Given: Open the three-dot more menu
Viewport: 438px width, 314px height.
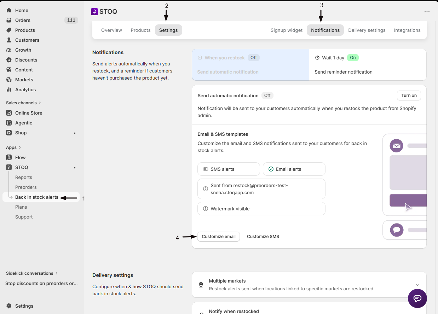Looking at the screenshot, I should (427, 12).
